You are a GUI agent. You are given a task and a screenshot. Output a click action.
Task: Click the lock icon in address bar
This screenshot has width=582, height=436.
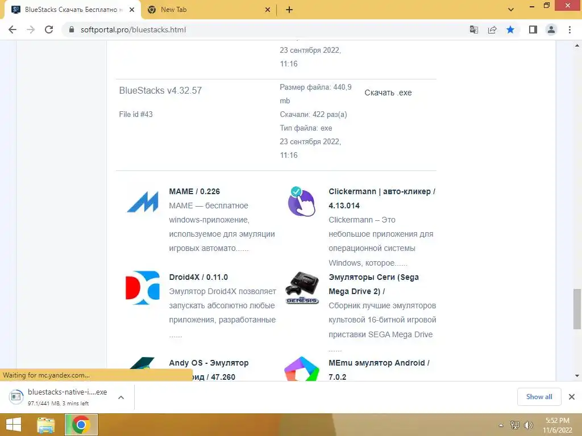coord(72,30)
